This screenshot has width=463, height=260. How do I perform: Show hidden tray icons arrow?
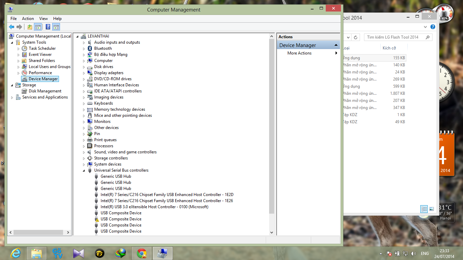(380, 254)
